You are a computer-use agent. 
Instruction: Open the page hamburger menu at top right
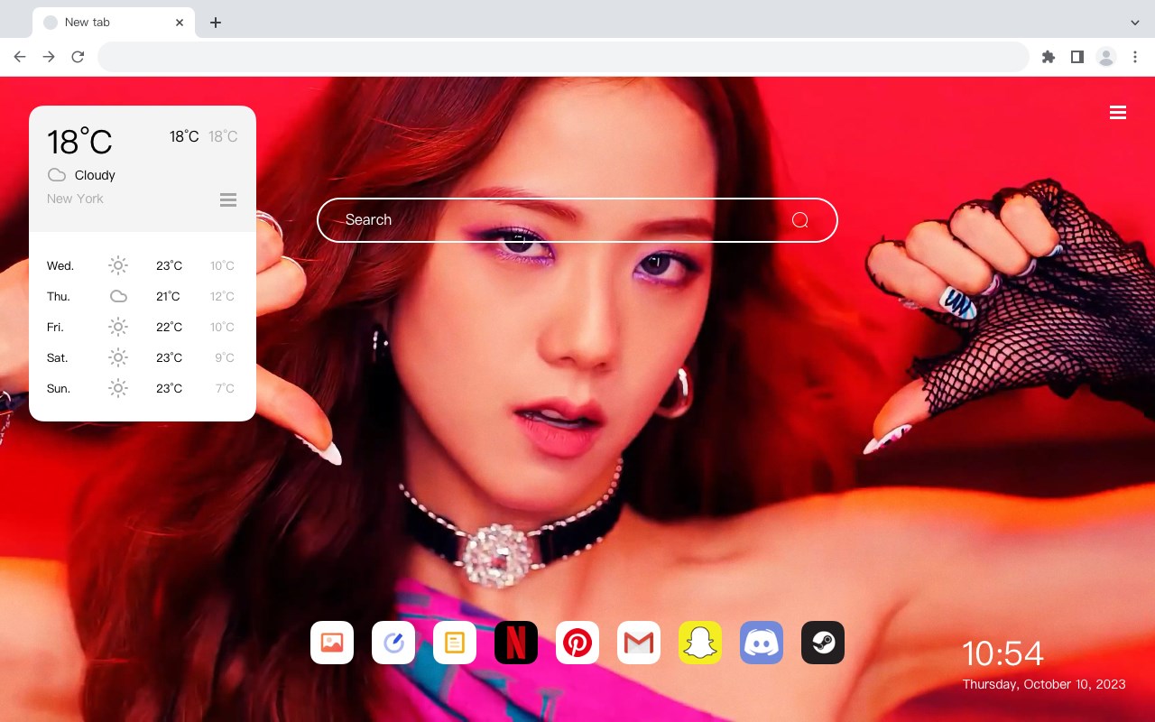(x=1118, y=113)
